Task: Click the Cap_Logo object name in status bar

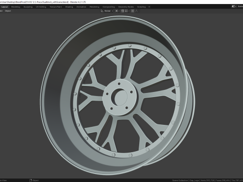Action: click(x=194, y=180)
